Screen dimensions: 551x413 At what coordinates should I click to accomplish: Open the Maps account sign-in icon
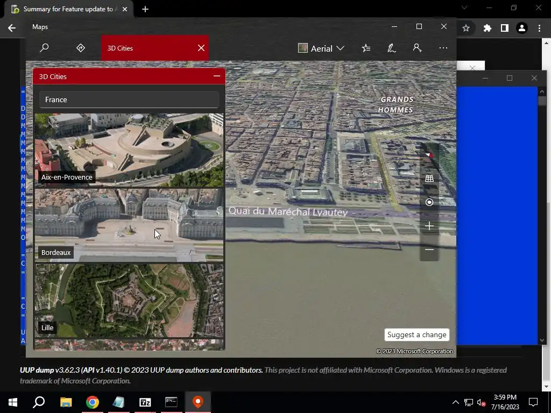point(417,48)
